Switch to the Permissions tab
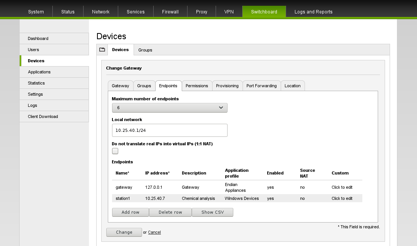This screenshot has height=246, width=417. (197, 86)
